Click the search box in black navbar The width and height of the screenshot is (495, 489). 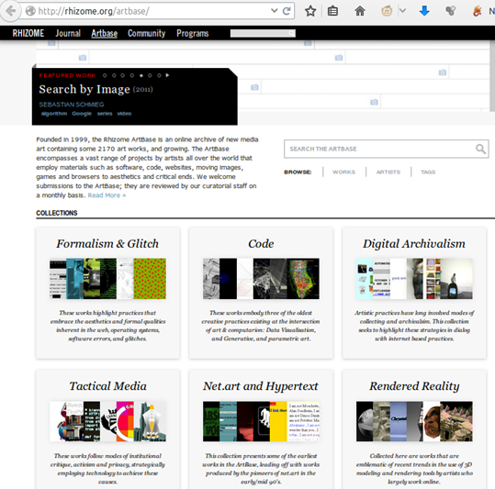pyautogui.click(x=263, y=33)
